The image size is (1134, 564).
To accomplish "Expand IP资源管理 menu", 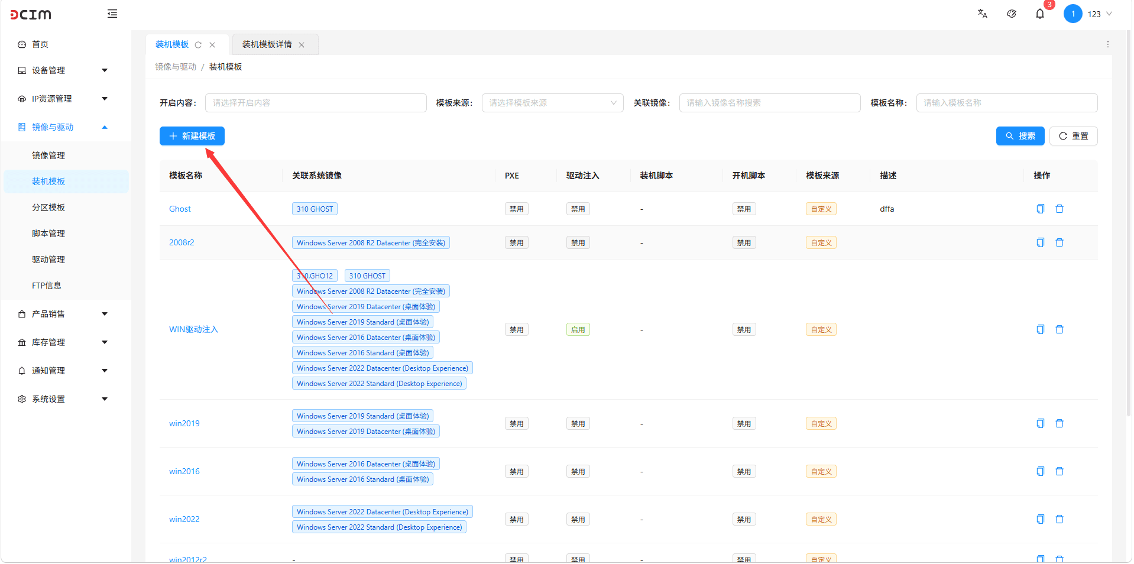I will tap(65, 99).
